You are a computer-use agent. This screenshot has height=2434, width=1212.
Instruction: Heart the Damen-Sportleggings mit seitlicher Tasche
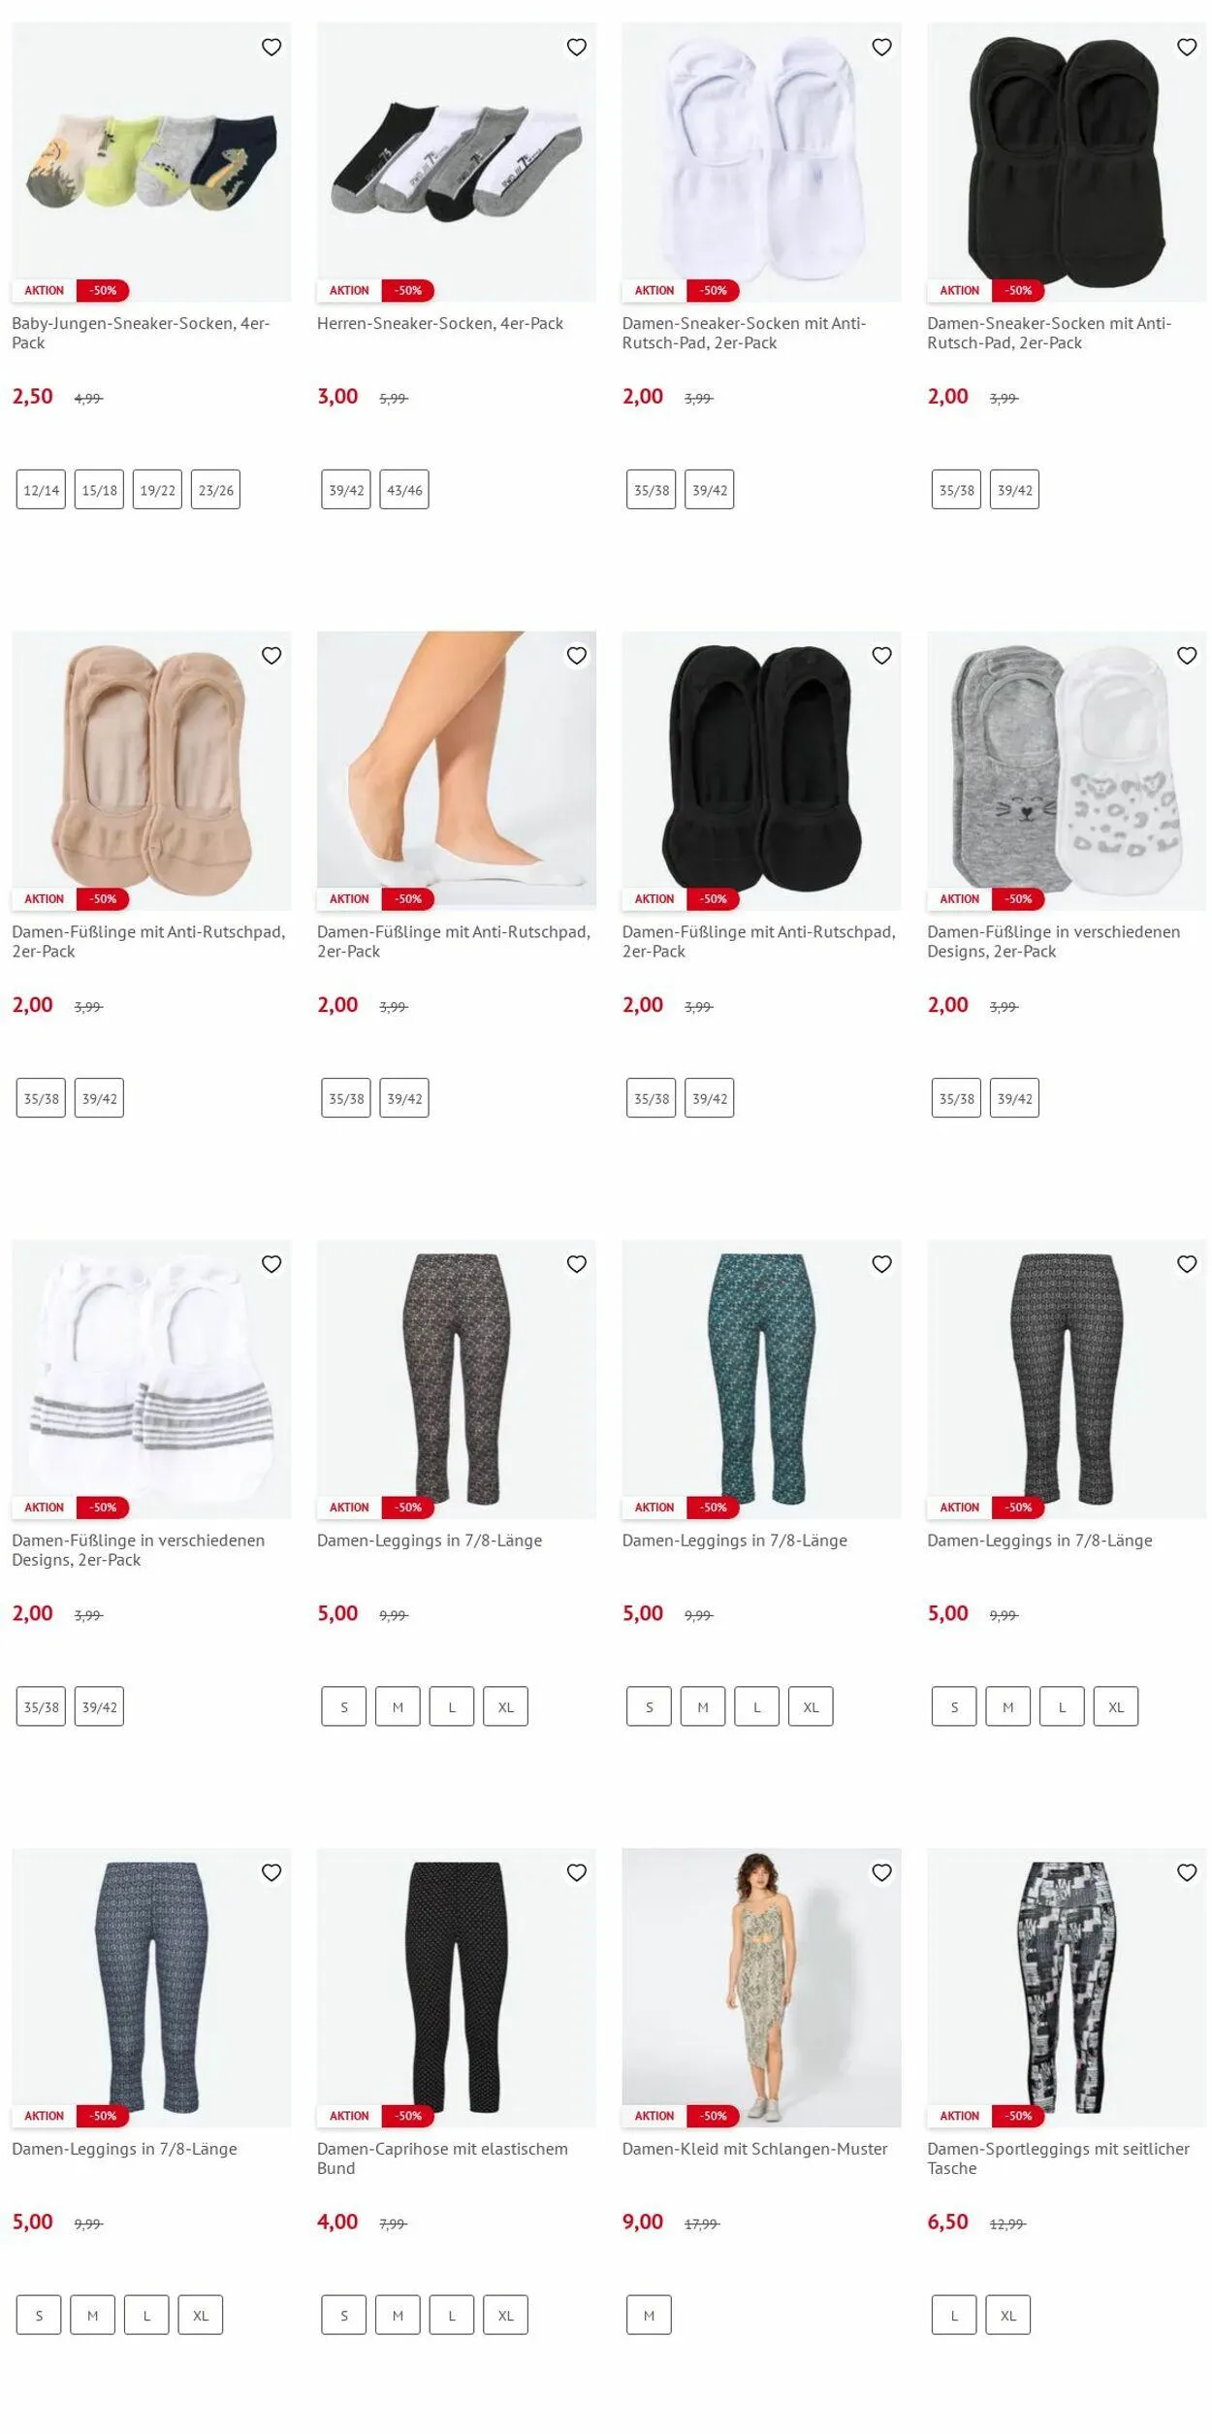1187,1872
